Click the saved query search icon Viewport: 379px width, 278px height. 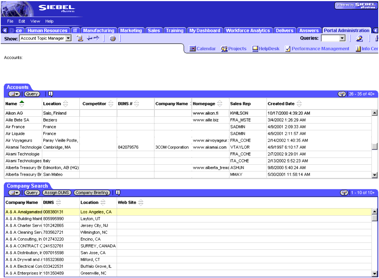pos(359,38)
